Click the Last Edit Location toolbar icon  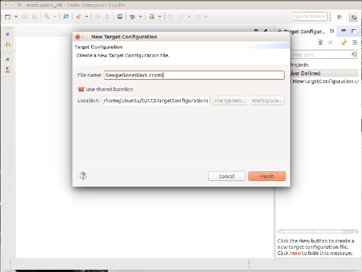coord(171,16)
